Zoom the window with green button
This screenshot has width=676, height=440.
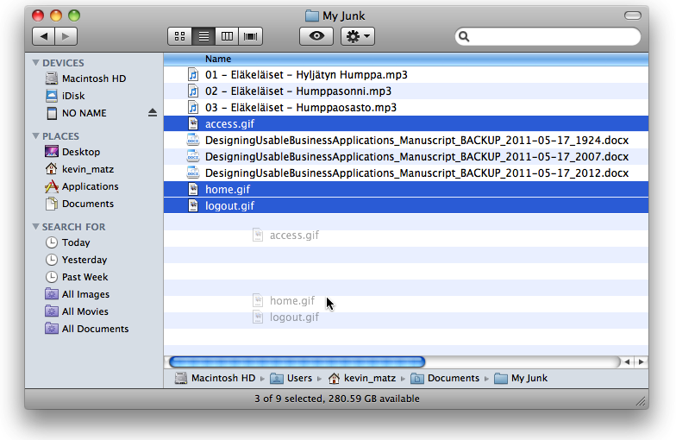tap(74, 16)
